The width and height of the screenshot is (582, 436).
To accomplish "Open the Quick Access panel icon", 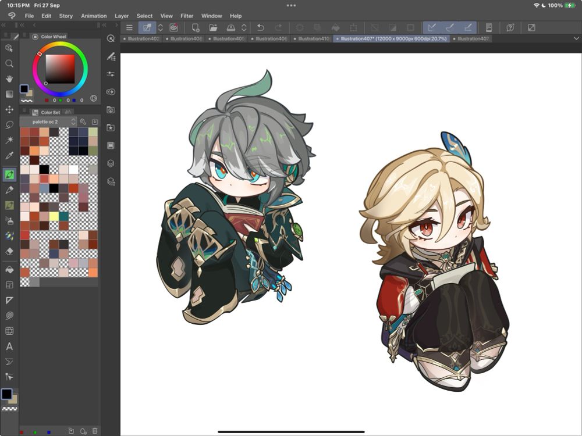I will click(111, 38).
